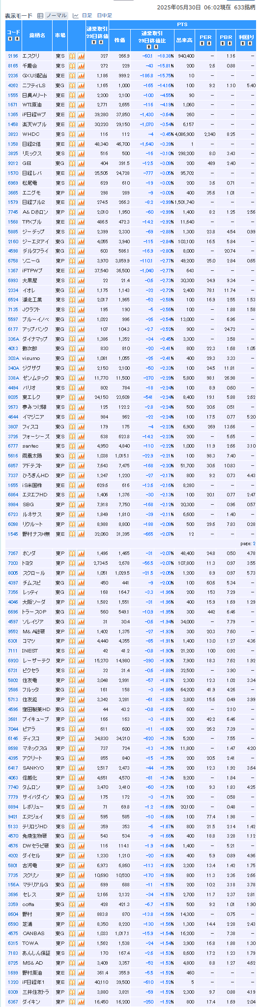The image size is (261, 1007).
Task: Show the chart for 三井住友トラ
Action: tap(81, 992)
